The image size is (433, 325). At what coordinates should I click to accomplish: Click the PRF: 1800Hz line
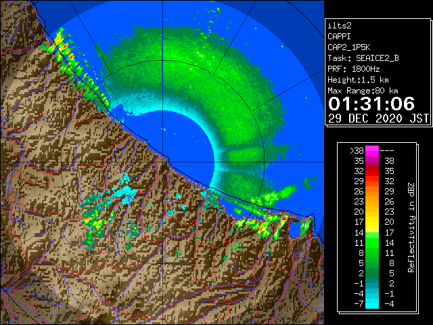(x=353, y=69)
